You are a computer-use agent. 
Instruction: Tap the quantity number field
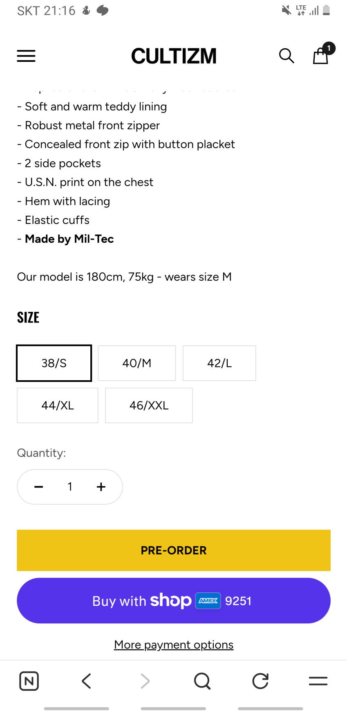point(70,487)
